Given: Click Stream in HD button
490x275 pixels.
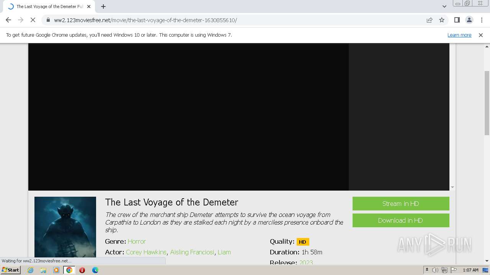Looking at the screenshot, I should pos(401,204).
